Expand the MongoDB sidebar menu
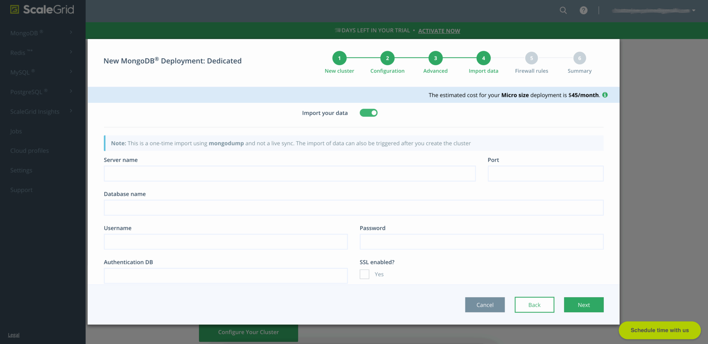Viewport: 708px width, 344px height. (x=41, y=33)
